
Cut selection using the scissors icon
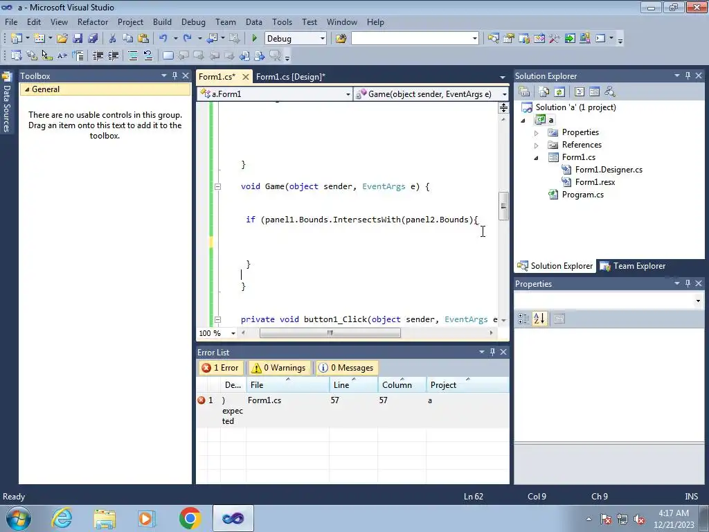click(113, 39)
